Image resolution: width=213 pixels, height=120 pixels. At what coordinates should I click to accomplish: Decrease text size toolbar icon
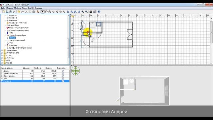tap(72, 12)
